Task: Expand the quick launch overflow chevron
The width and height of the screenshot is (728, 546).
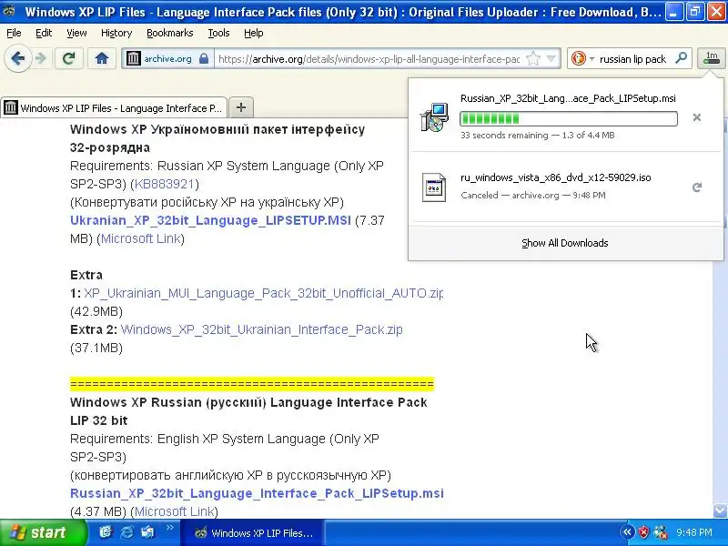Action: pyautogui.click(x=169, y=528)
